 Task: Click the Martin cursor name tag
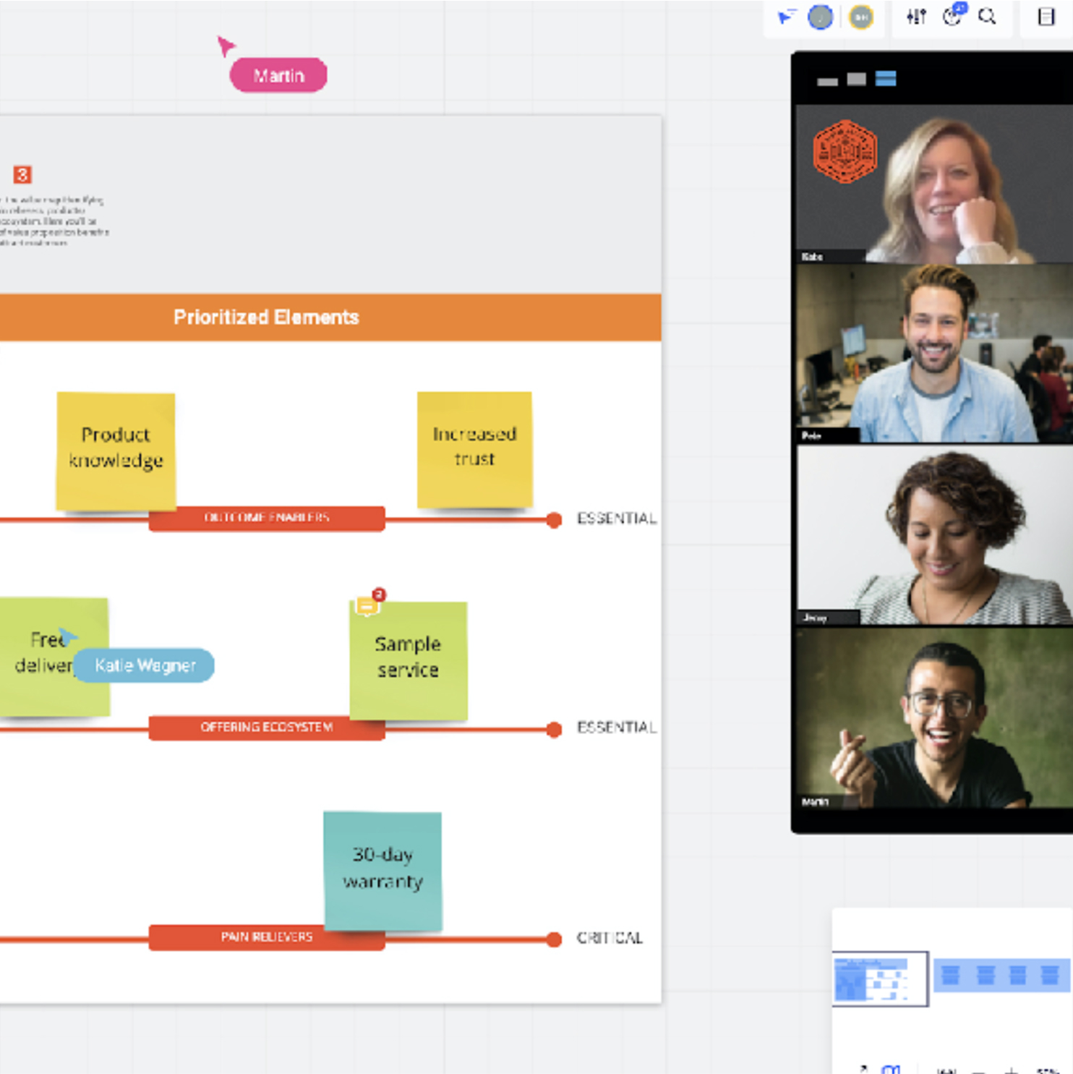[278, 75]
